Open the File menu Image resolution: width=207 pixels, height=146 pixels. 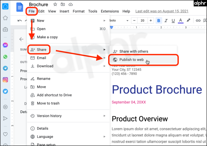click(32, 11)
